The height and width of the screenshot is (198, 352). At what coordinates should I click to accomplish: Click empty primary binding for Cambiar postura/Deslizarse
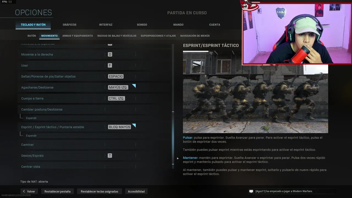click(120, 109)
